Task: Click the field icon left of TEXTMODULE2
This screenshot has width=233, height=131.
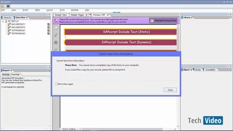Action: point(9,33)
